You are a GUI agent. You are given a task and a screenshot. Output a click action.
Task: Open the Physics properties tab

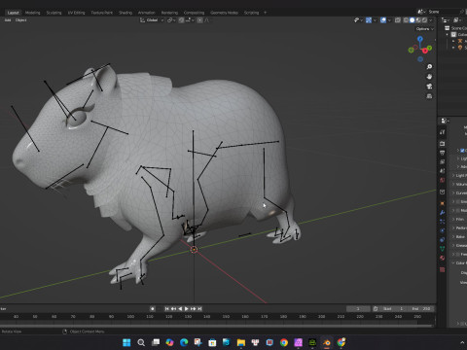click(x=443, y=230)
